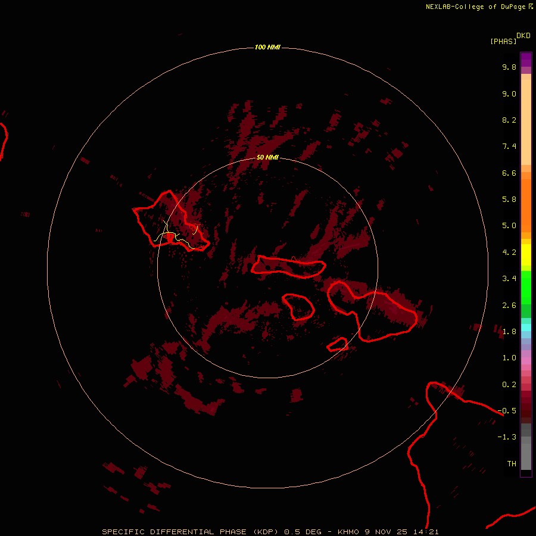Click the 2.6 value on color scale

tap(509, 306)
